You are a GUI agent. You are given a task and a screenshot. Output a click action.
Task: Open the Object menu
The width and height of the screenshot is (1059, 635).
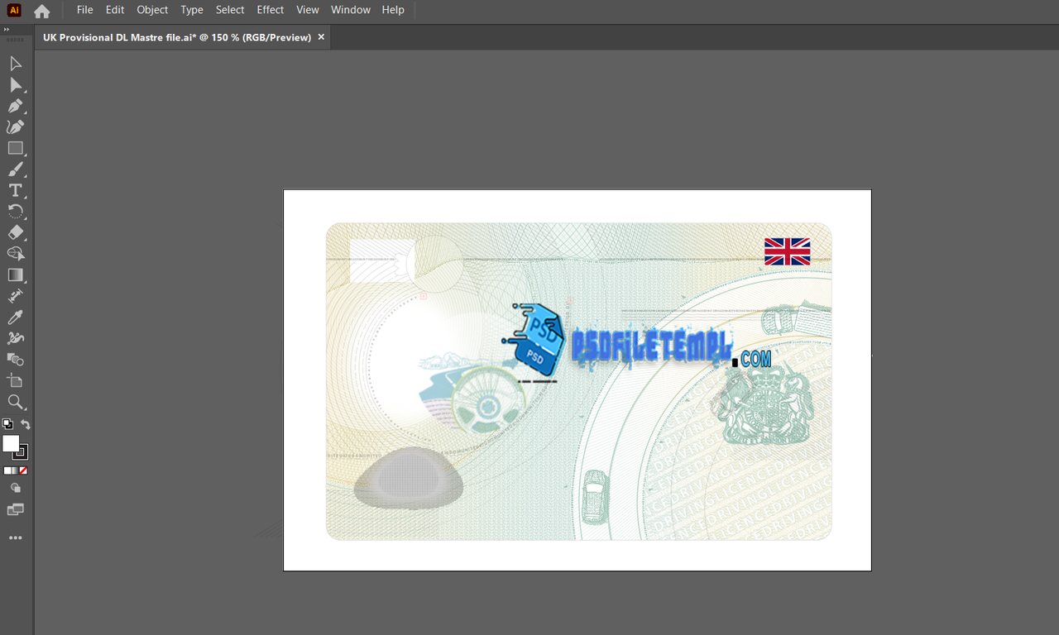152,10
